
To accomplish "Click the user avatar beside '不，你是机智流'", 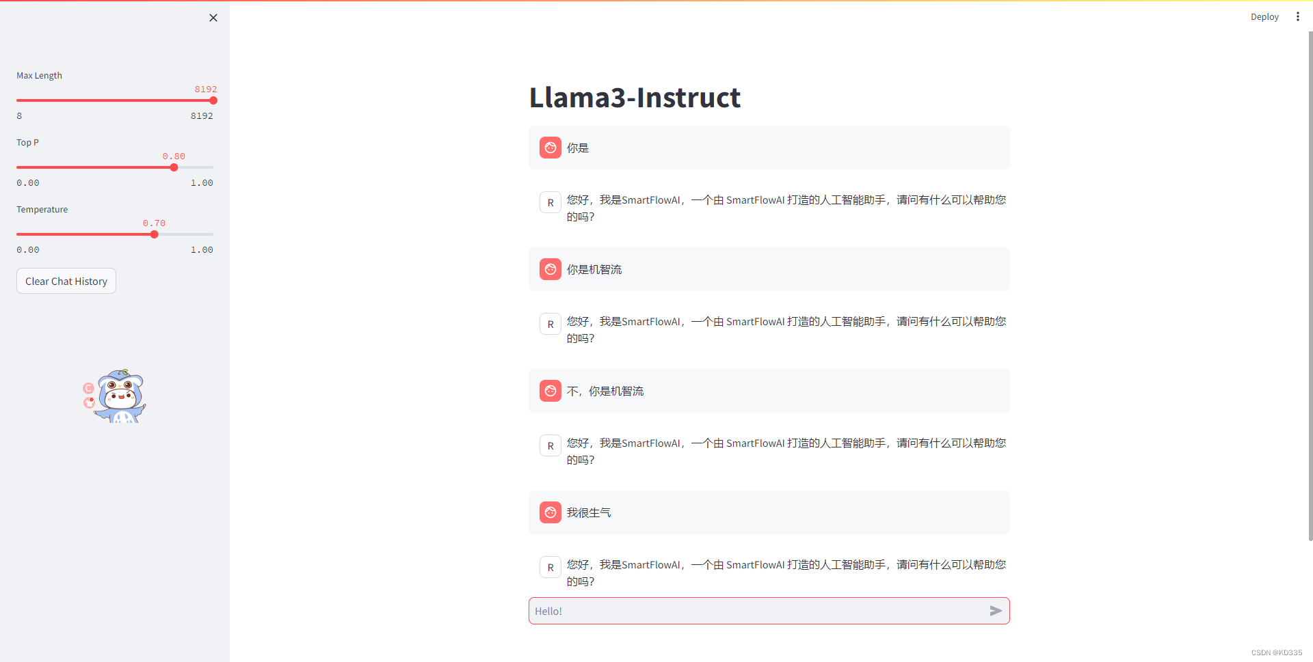I will [551, 391].
